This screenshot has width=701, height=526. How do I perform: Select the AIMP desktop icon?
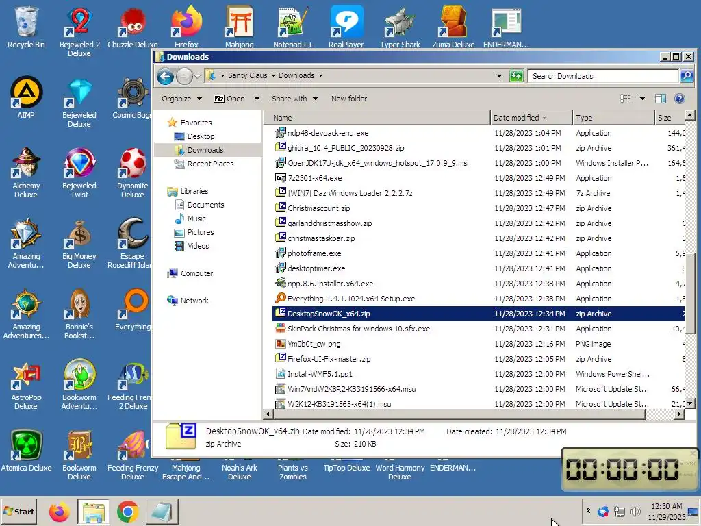click(26, 97)
